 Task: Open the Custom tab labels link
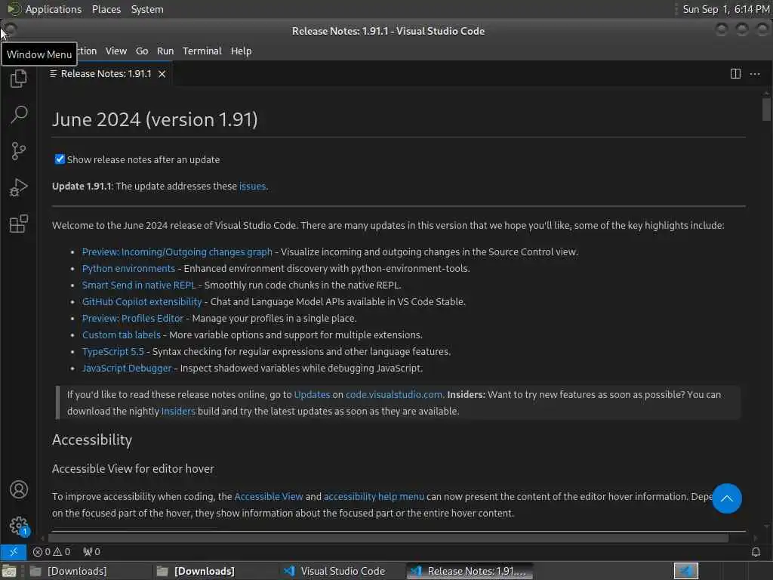[x=122, y=335]
